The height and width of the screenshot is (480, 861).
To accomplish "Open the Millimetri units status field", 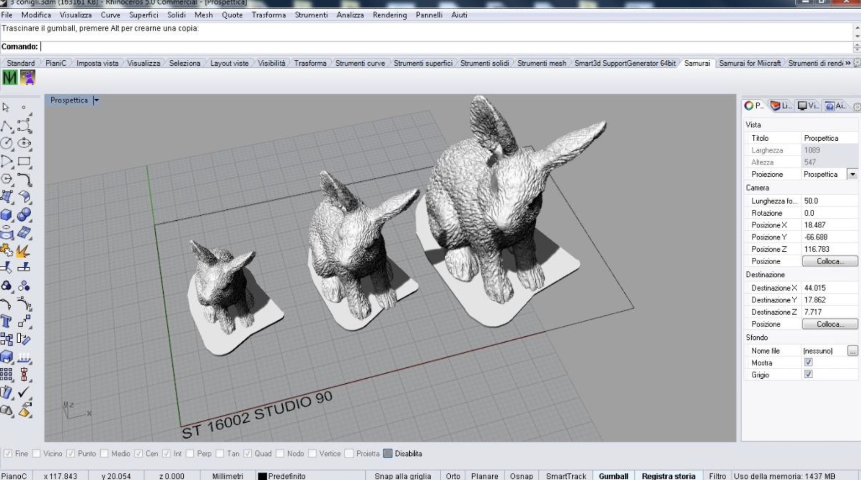I will coord(228,476).
